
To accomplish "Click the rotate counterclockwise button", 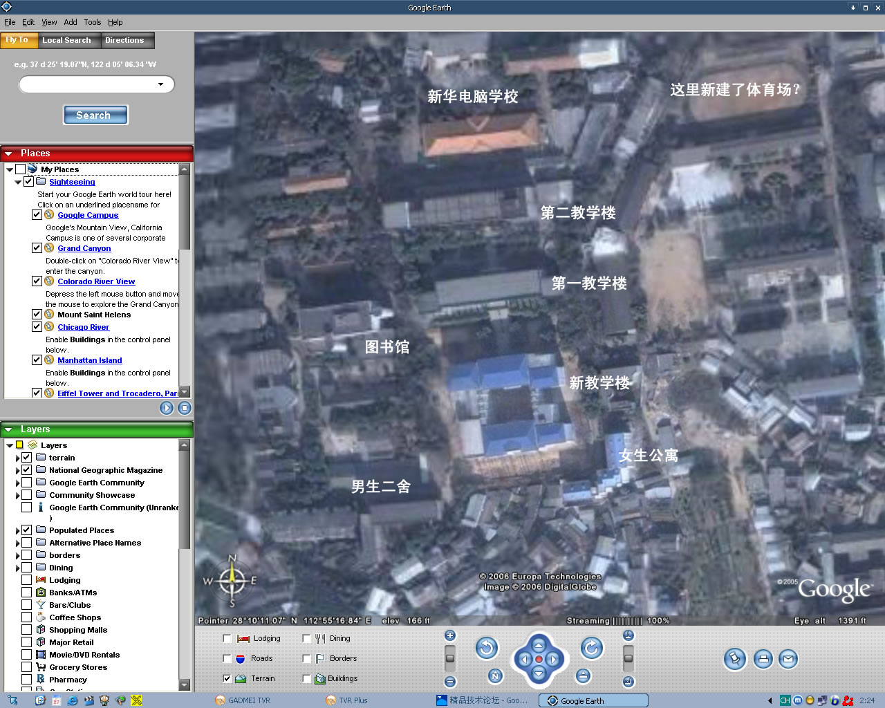I will [487, 648].
